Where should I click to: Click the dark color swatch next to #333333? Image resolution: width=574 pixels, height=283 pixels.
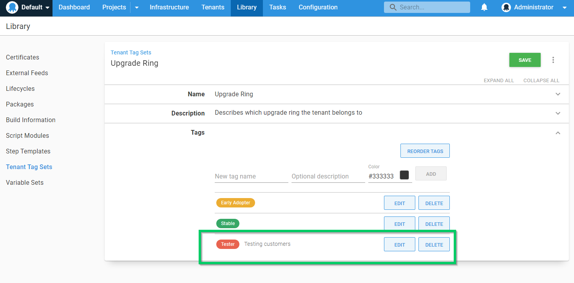(x=404, y=175)
